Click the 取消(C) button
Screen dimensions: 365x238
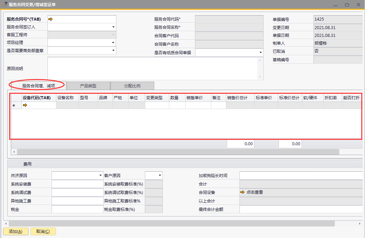click(43, 232)
